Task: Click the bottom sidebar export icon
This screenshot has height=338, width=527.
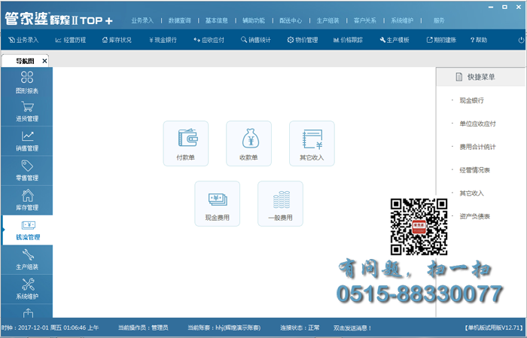Action: pyautogui.click(x=28, y=313)
